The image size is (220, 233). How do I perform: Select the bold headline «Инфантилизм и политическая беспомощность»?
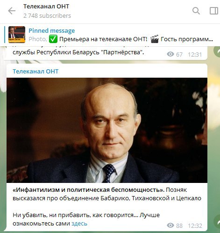coord(89,190)
